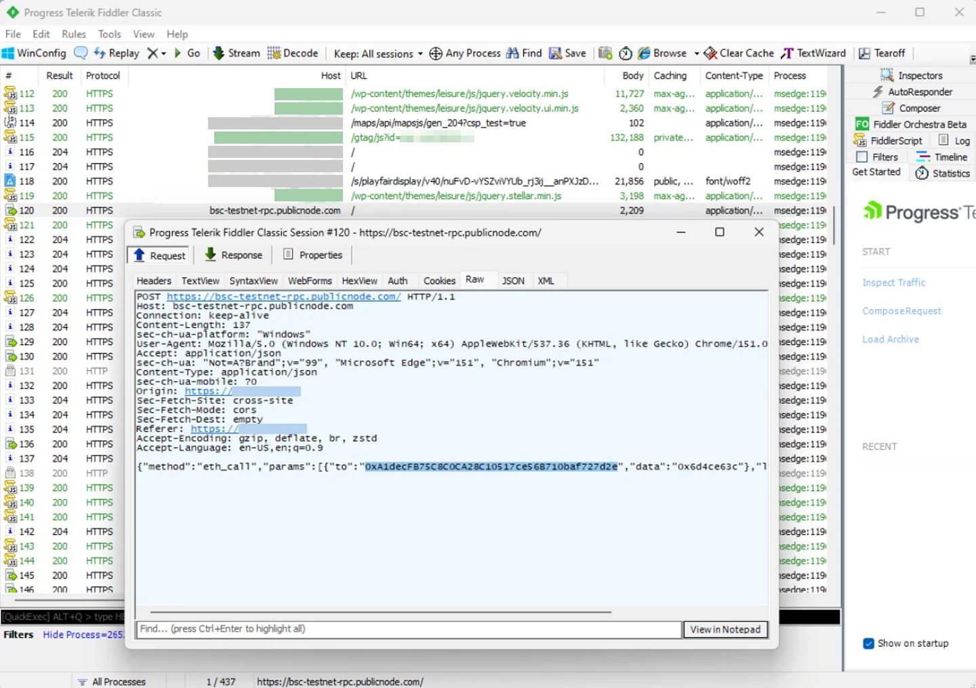Select session row number 118
Image resolution: width=976 pixels, height=688 pixels.
[415, 182]
